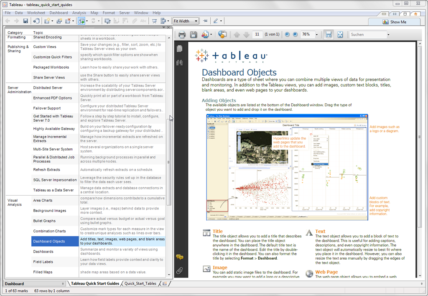
Task: Click the Show/Hide Cards icon
Action: tap(163, 21)
